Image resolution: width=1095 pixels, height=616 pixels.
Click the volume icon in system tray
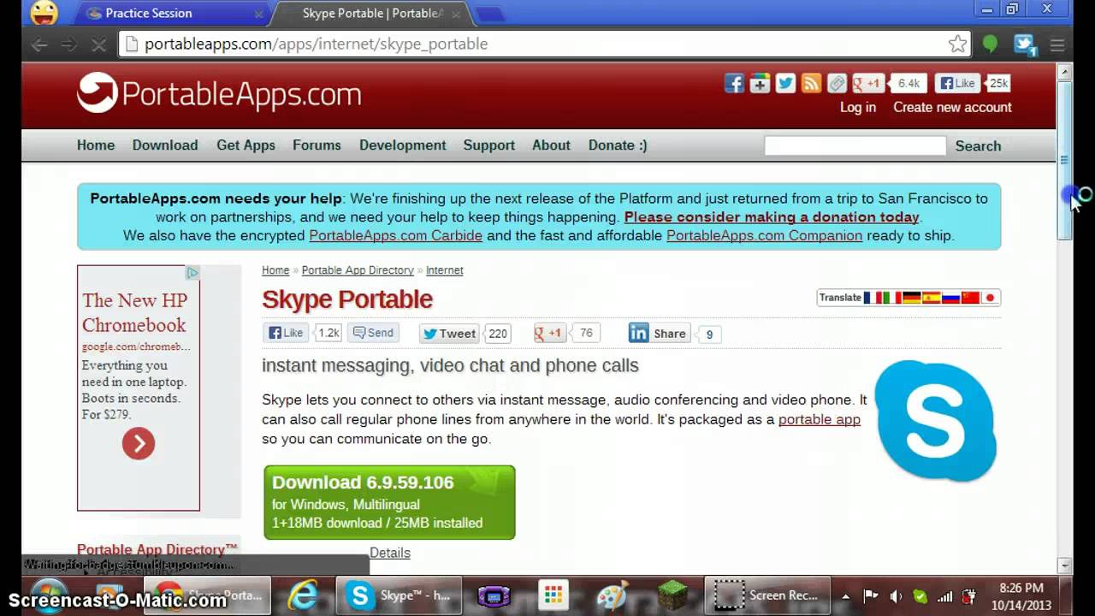[896, 596]
